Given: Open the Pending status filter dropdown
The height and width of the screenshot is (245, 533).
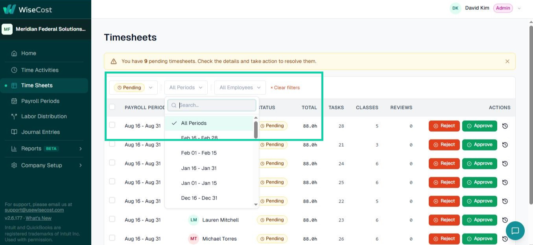Looking at the screenshot, I should [x=133, y=87].
